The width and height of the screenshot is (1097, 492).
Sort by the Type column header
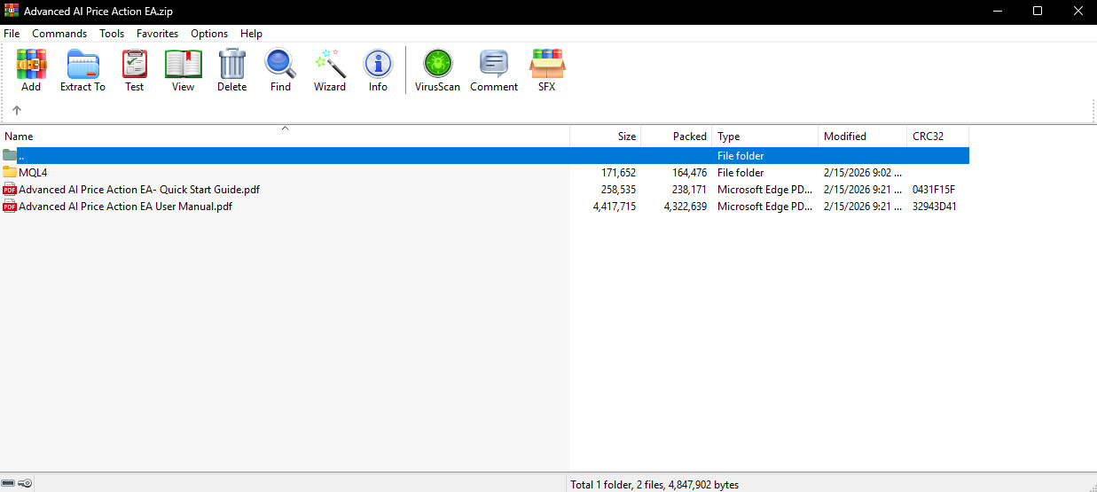(764, 137)
